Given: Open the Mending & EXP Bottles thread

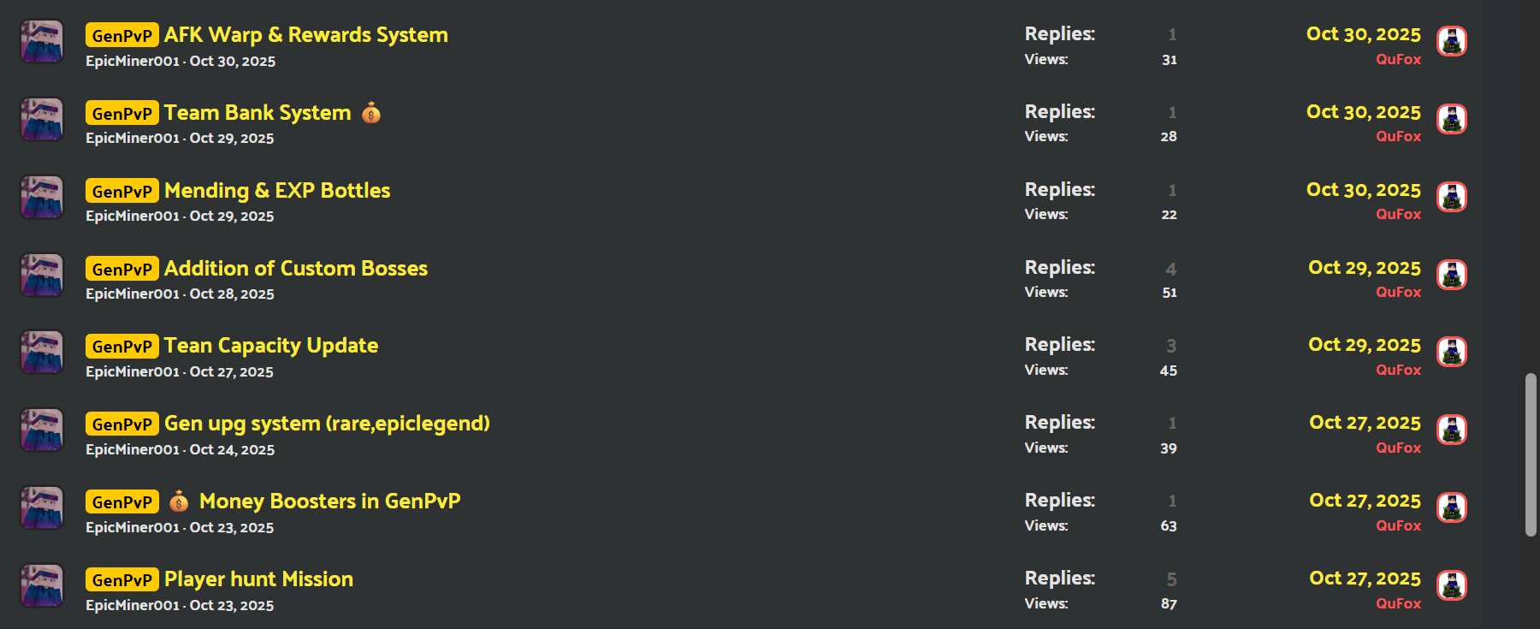Looking at the screenshot, I should [277, 191].
